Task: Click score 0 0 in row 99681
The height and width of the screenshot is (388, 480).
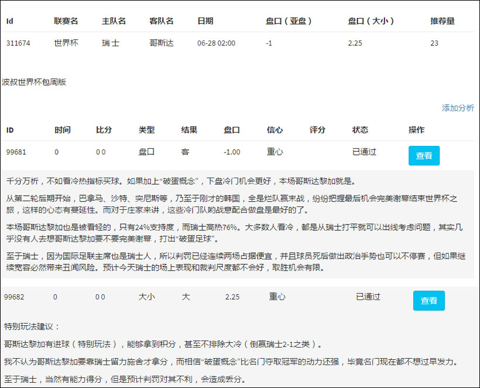Action: coord(101,152)
